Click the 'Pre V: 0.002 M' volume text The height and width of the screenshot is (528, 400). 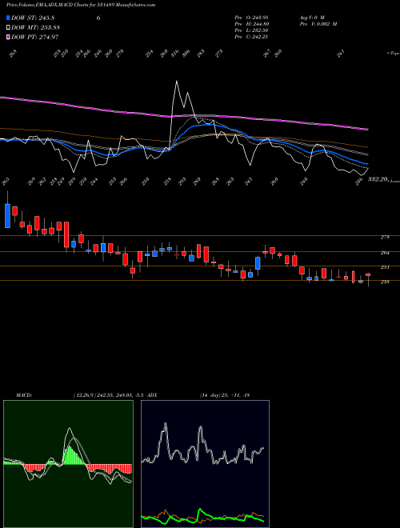coord(318,24)
